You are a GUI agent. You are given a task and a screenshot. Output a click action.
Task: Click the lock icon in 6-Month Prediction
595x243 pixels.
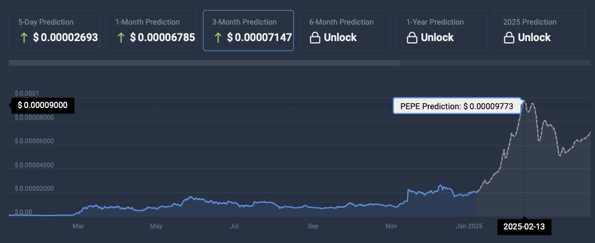pos(315,38)
